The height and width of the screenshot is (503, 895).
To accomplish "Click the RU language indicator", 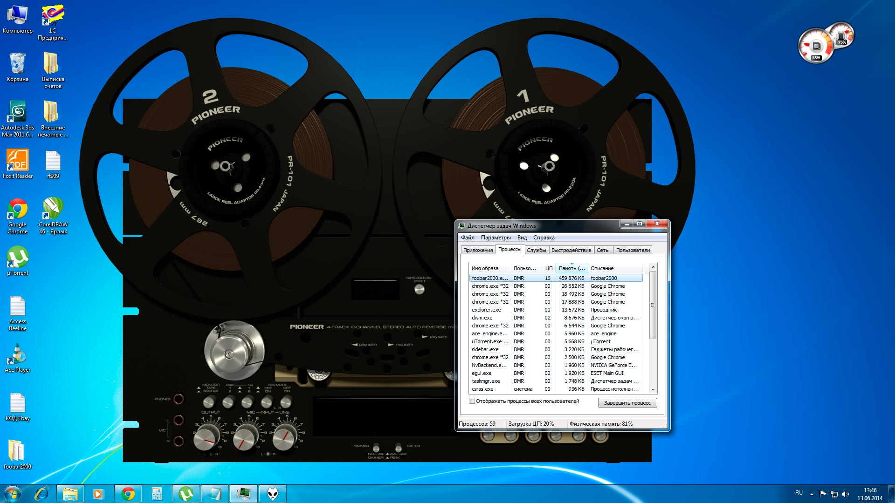I will click(x=799, y=493).
